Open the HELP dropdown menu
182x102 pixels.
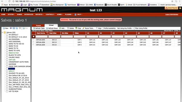(80, 14)
